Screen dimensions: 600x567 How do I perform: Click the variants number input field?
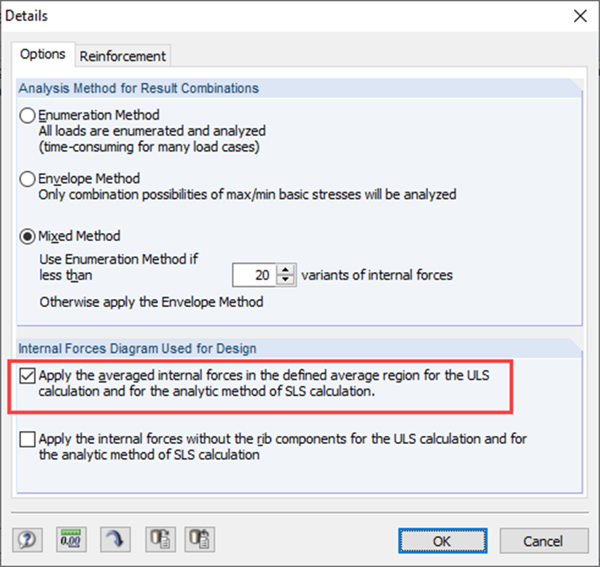click(254, 275)
